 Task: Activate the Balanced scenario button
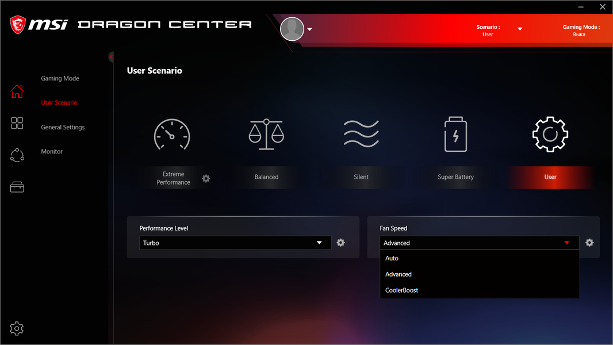tap(267, 177)
